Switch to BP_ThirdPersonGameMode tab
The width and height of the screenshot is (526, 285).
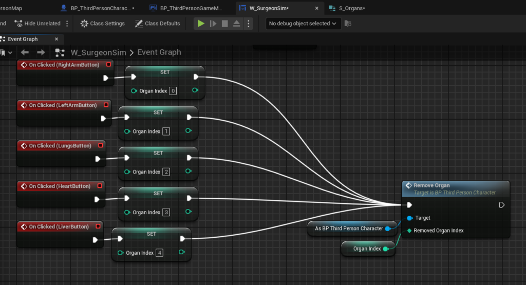point(188,8)
